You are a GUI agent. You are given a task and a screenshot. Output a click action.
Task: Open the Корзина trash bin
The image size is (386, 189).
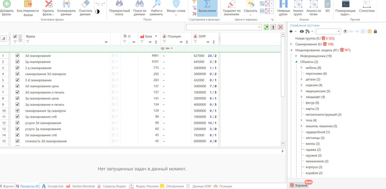[x=299, y=185]
